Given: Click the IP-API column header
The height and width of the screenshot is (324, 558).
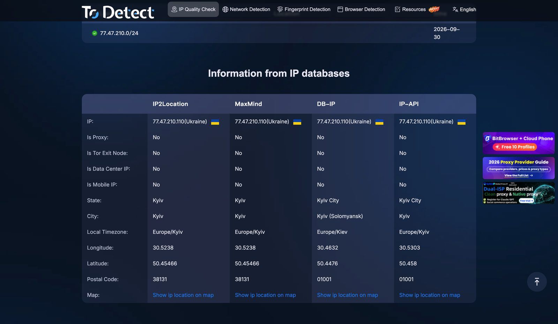Looking at the screenshot, I should coord(409,104).
